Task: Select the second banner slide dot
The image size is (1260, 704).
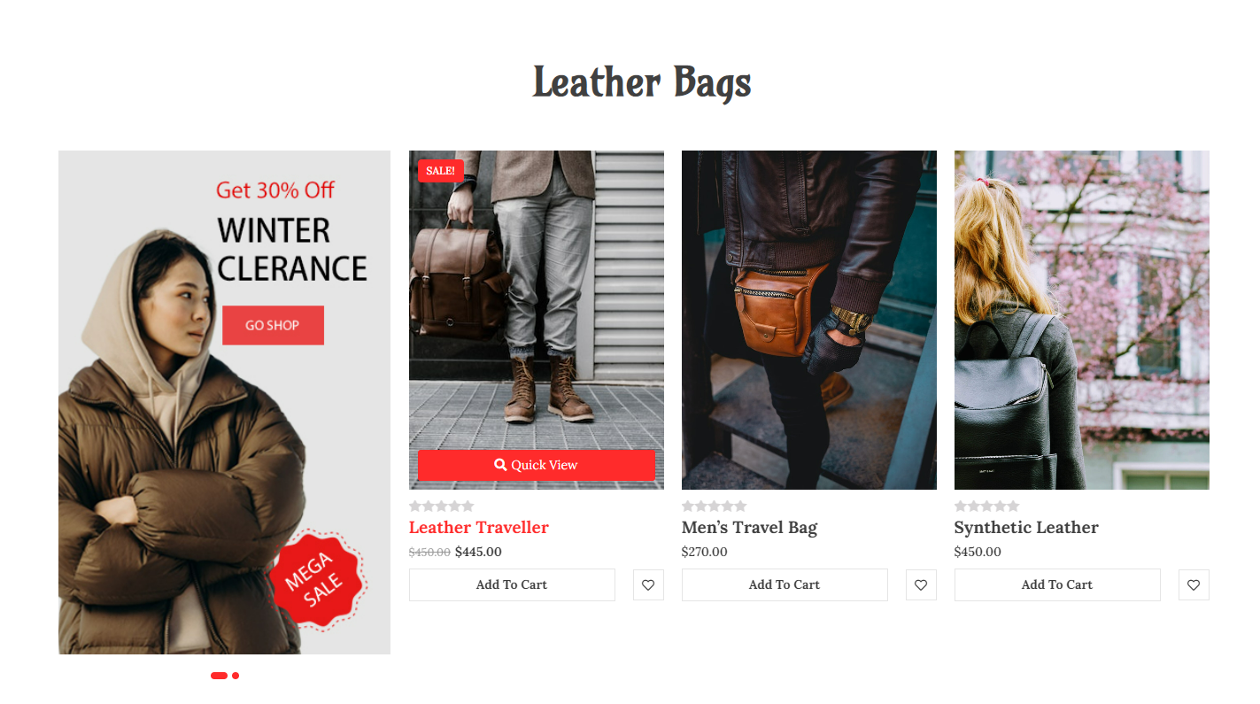Action: 236,676
